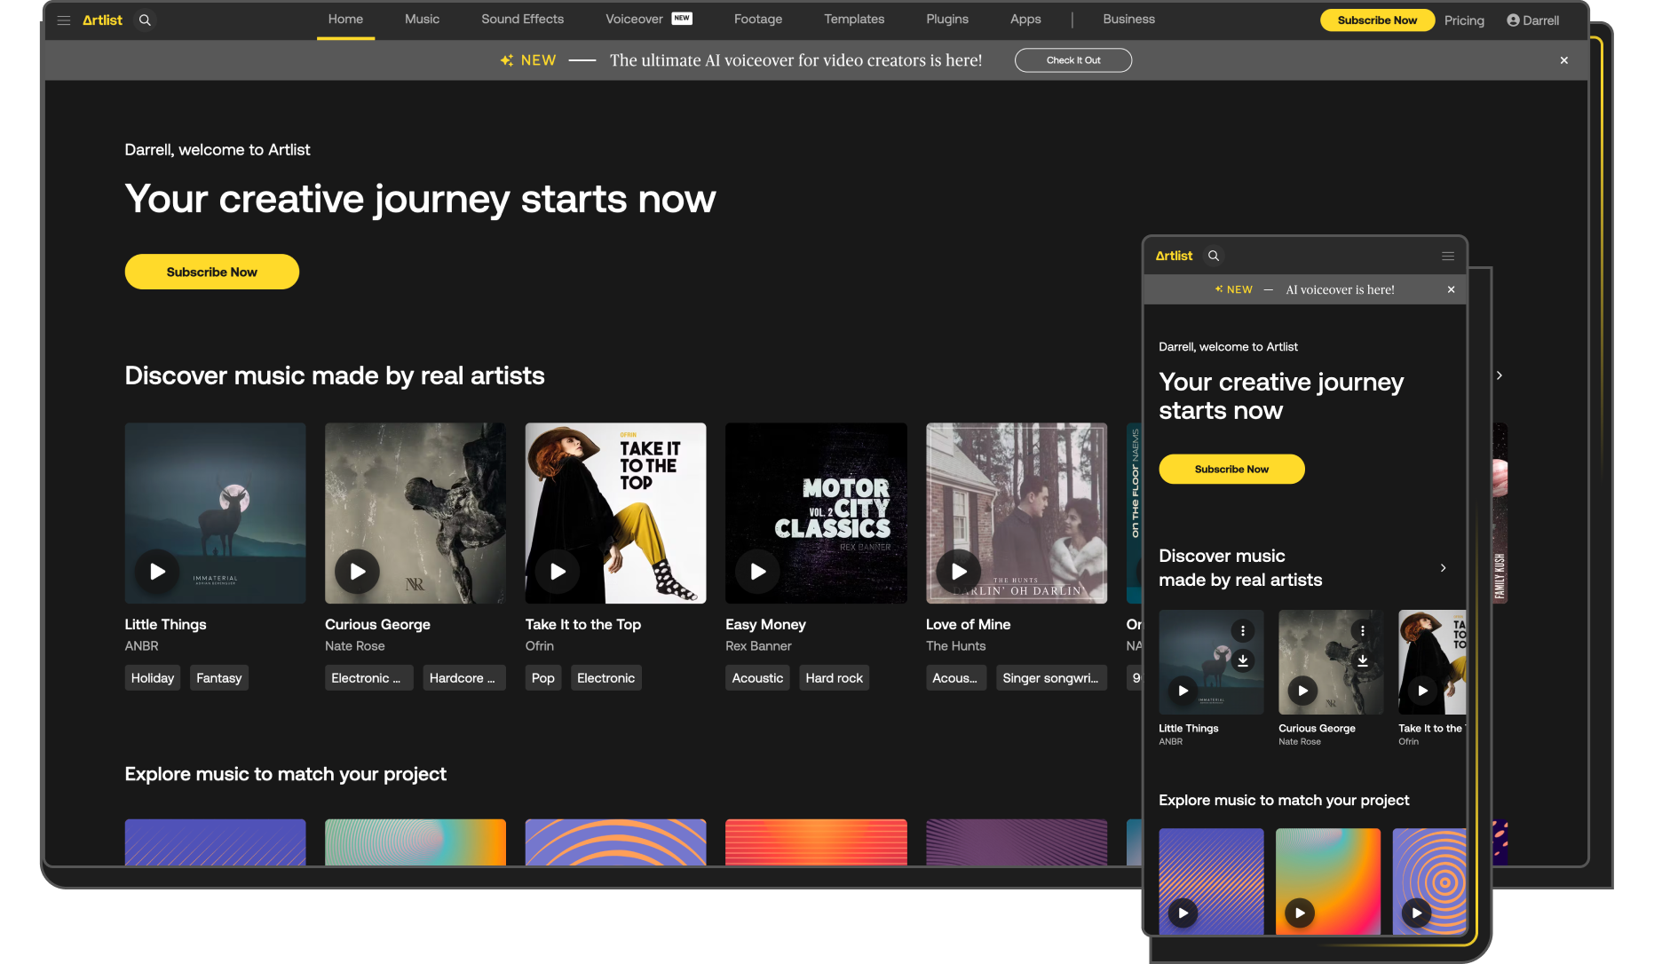The width and height of the screenshot is (1654, 964).
Task: Play Take It to the Top on desktop
Action: pyautogui.click(x=558, y=572)
